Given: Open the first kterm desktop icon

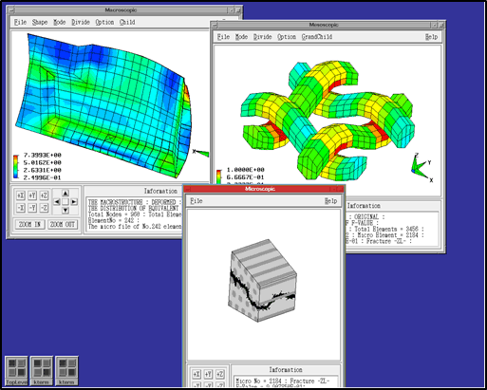Looking at the screenshot, I should 42,371.
